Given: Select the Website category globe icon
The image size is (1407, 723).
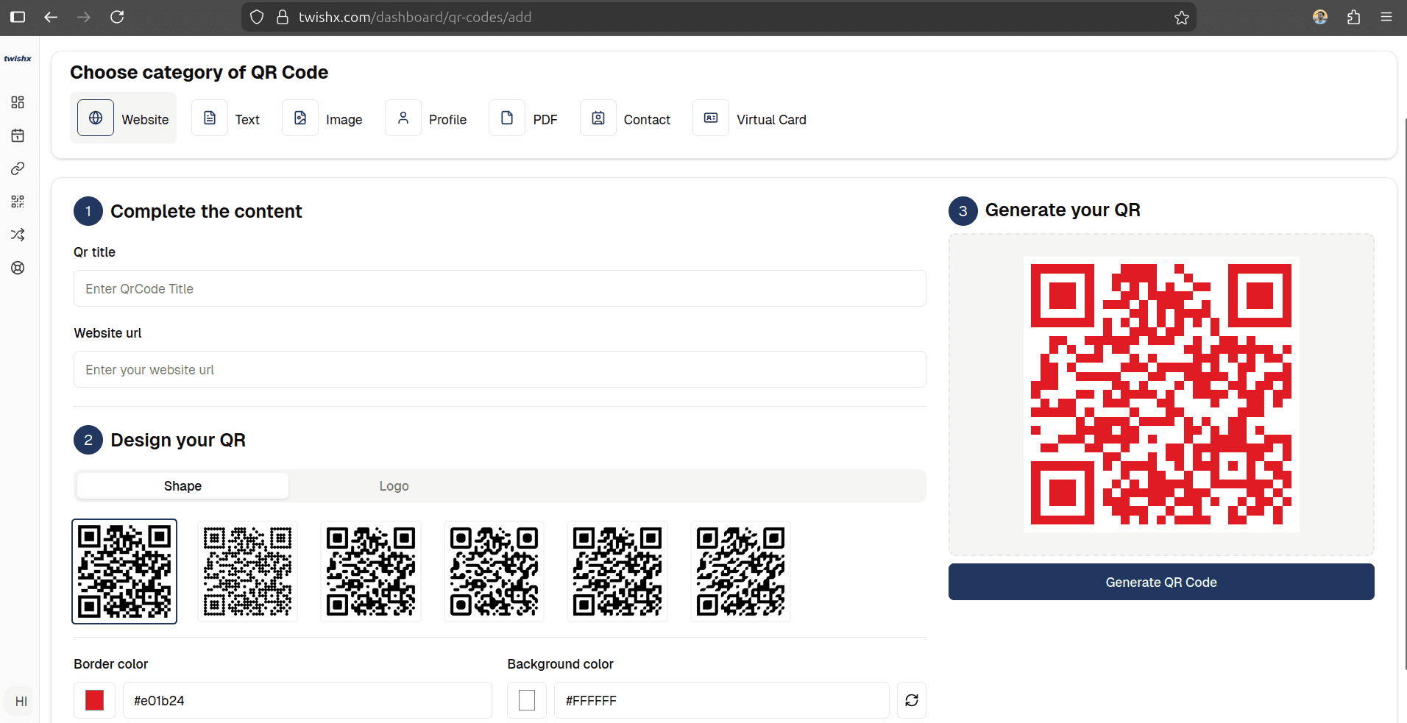Looking at the screenshot, I should [96, 118].
